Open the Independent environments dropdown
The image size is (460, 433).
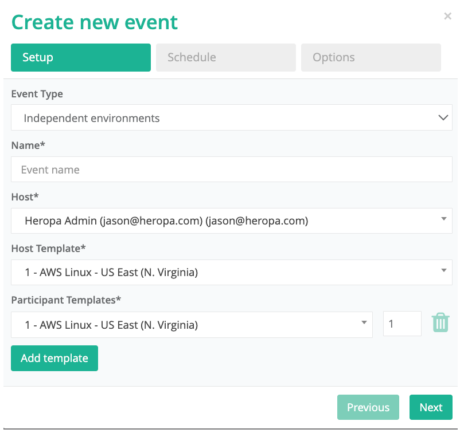(x=232, y=118)
